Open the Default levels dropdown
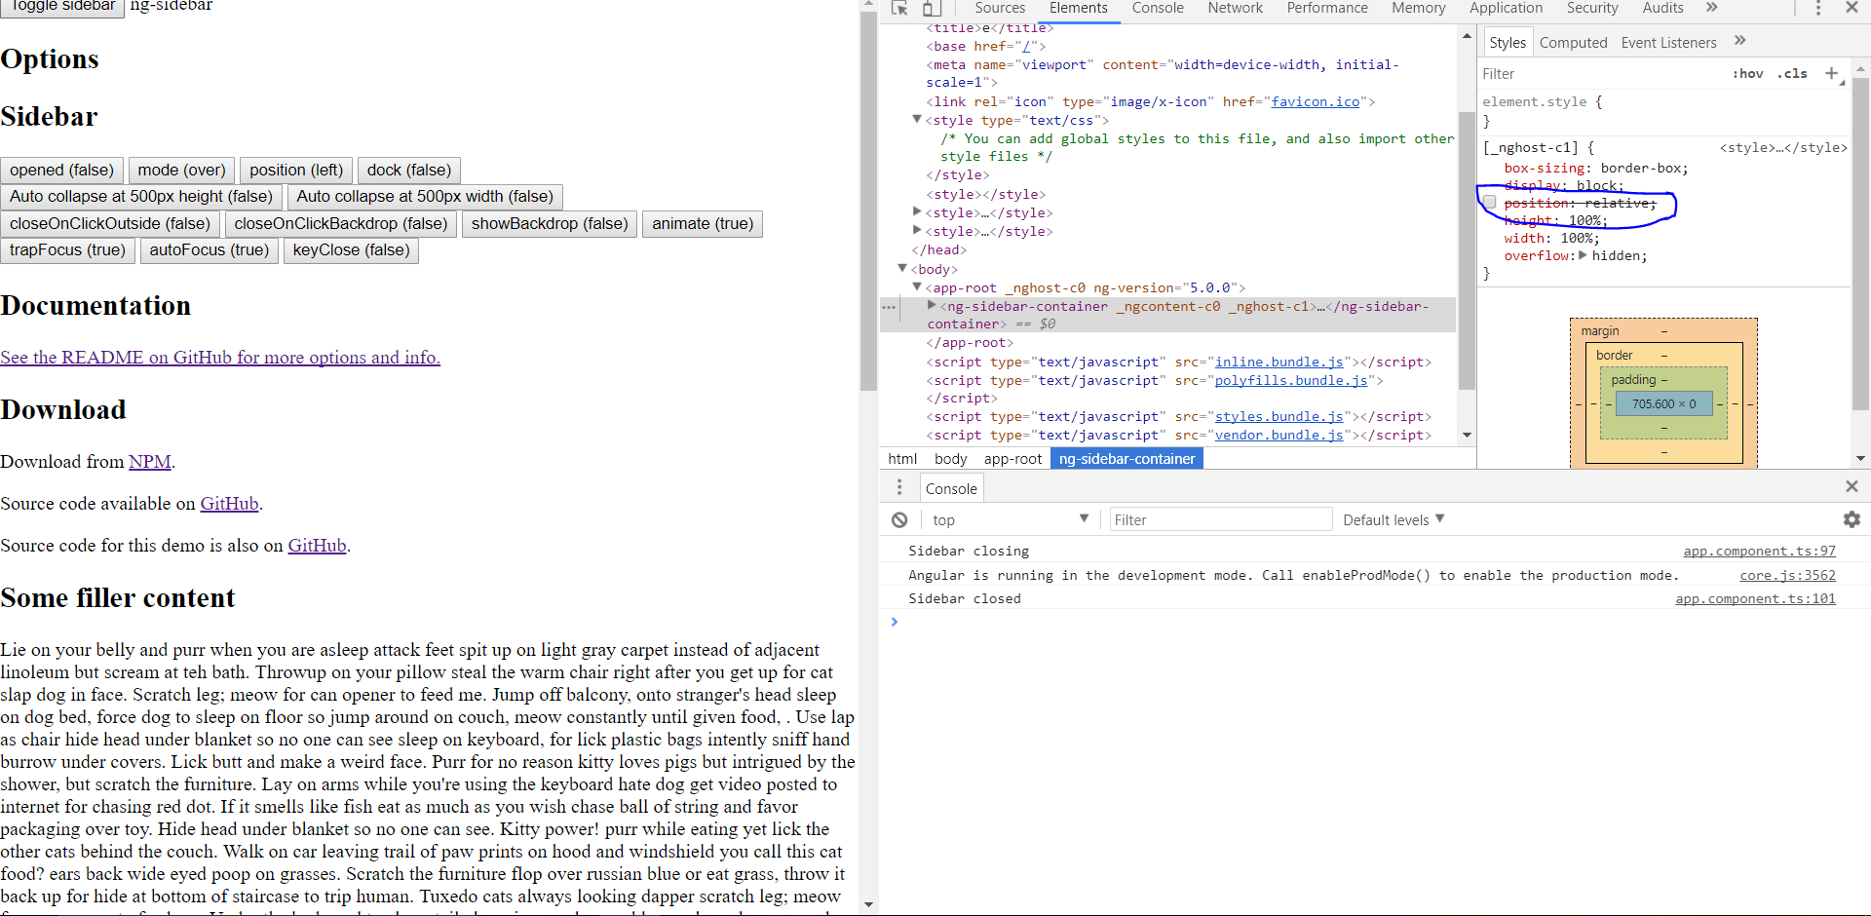 1393,519
